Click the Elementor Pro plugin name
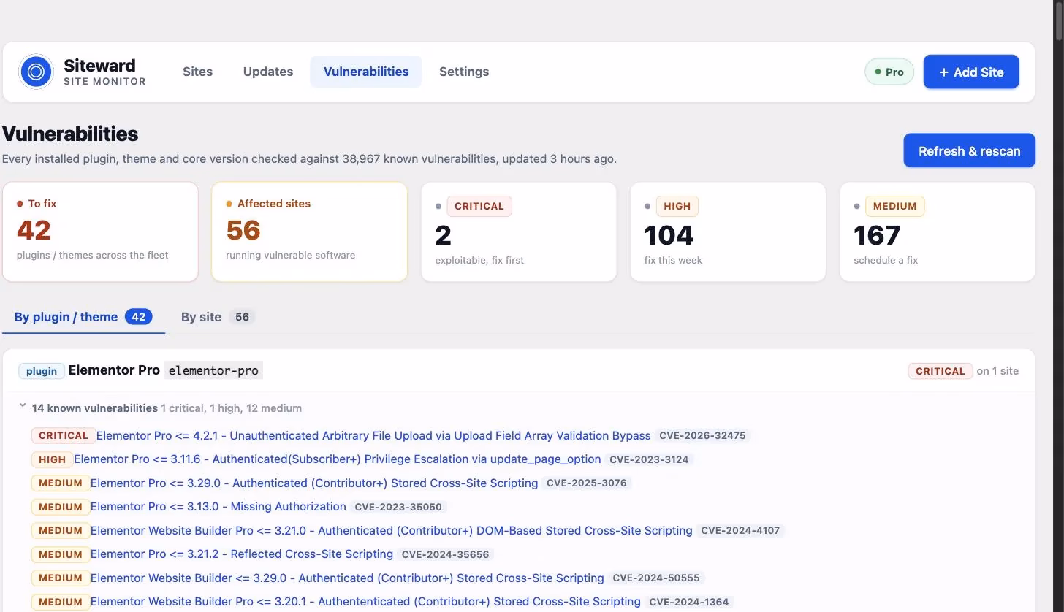 [x=114, y=370]
